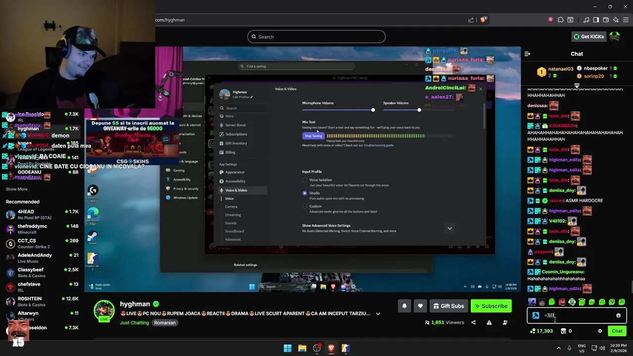
Task: Open the Just Chatting category link
Action: point(134,323)
